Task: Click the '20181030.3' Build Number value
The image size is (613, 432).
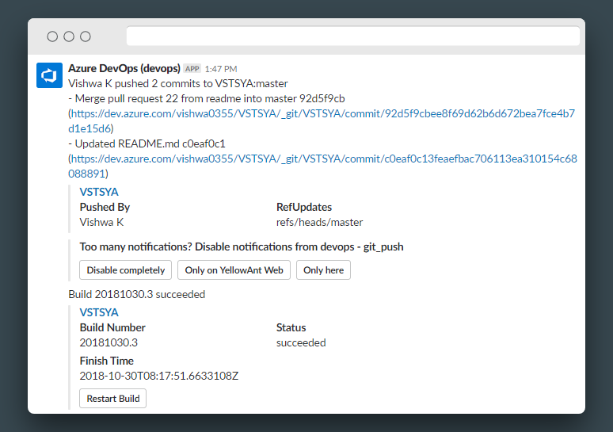Action: click(109, 342)
